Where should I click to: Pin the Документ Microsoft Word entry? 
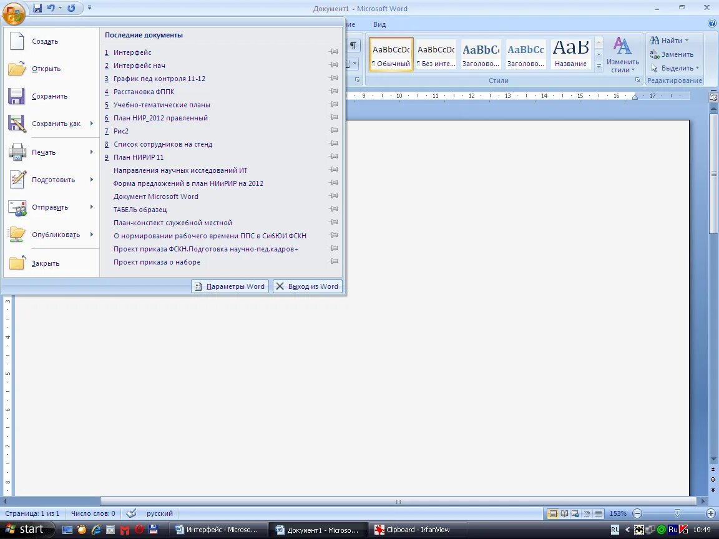334,196
